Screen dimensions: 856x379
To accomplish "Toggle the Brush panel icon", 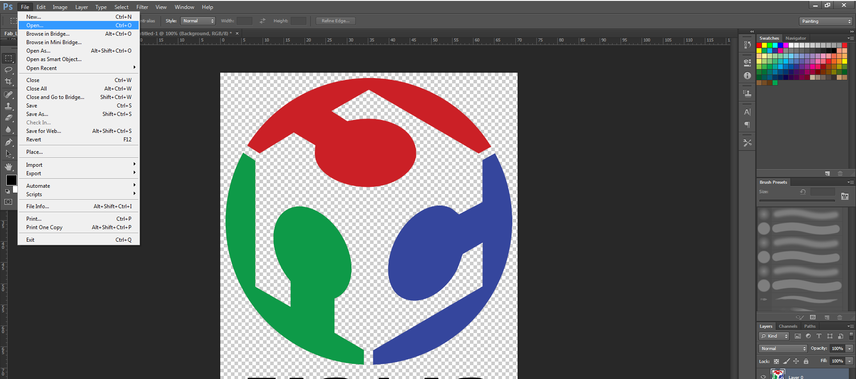I will point(845,196).
